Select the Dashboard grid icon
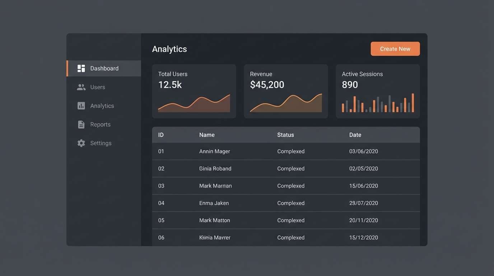 click(x=81, y=68)
